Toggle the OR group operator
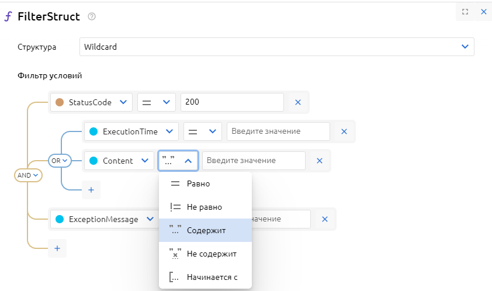This screenshot has width=492, height=291. tap(59, 160)
